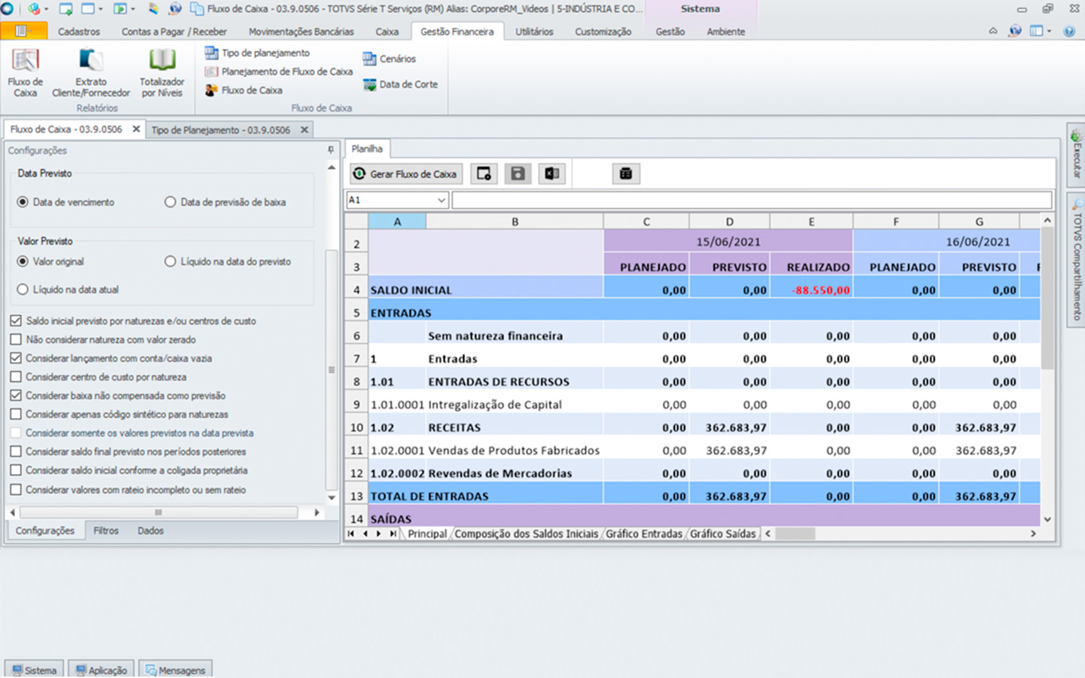The height and width of the screenshot is (678, 1085).
Task: Click the save spreadsheet toolbar icon
Action: [x=518, y=174]
